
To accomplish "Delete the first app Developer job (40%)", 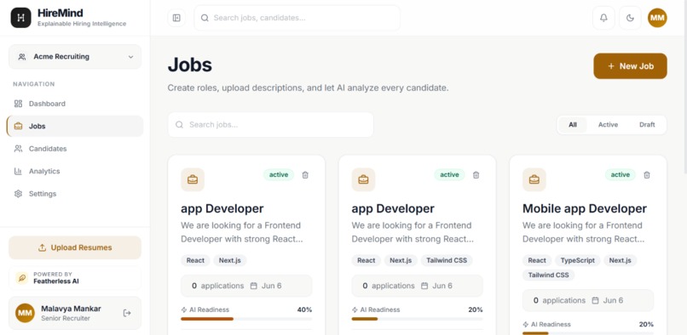I will pyautogui.click(x=305, y=175).
